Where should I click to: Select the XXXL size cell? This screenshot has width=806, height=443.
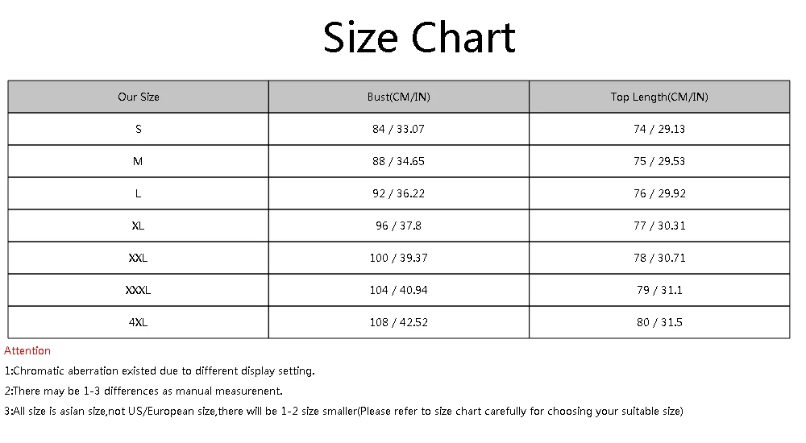(x=139, y=290)
